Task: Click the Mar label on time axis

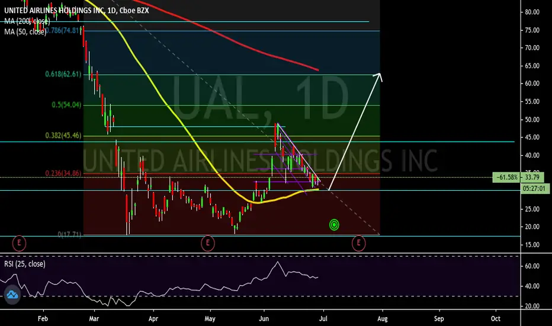Action: click(94, 319)
